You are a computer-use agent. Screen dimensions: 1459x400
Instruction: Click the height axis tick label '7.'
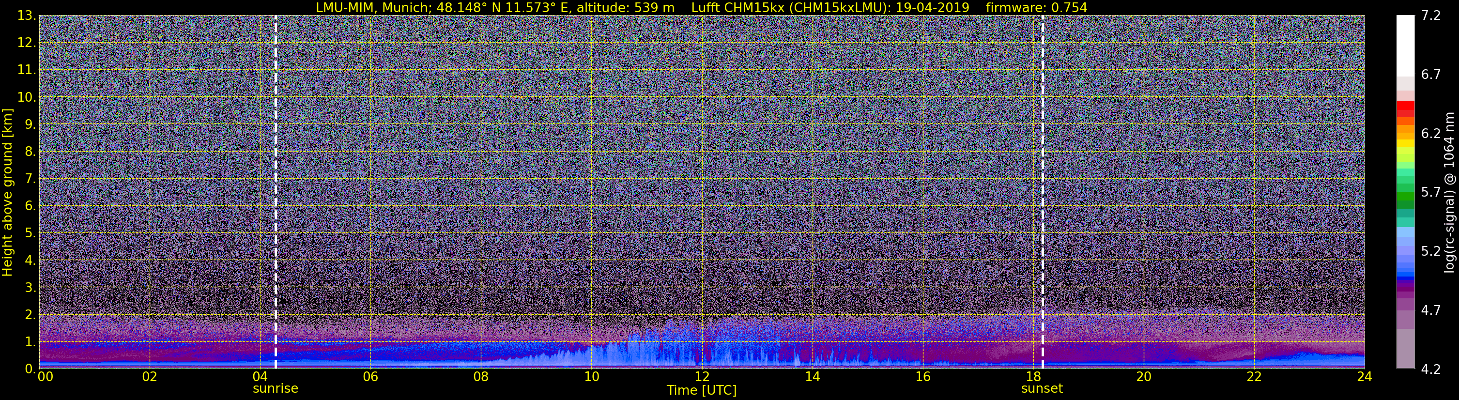[x=31, y=179]
